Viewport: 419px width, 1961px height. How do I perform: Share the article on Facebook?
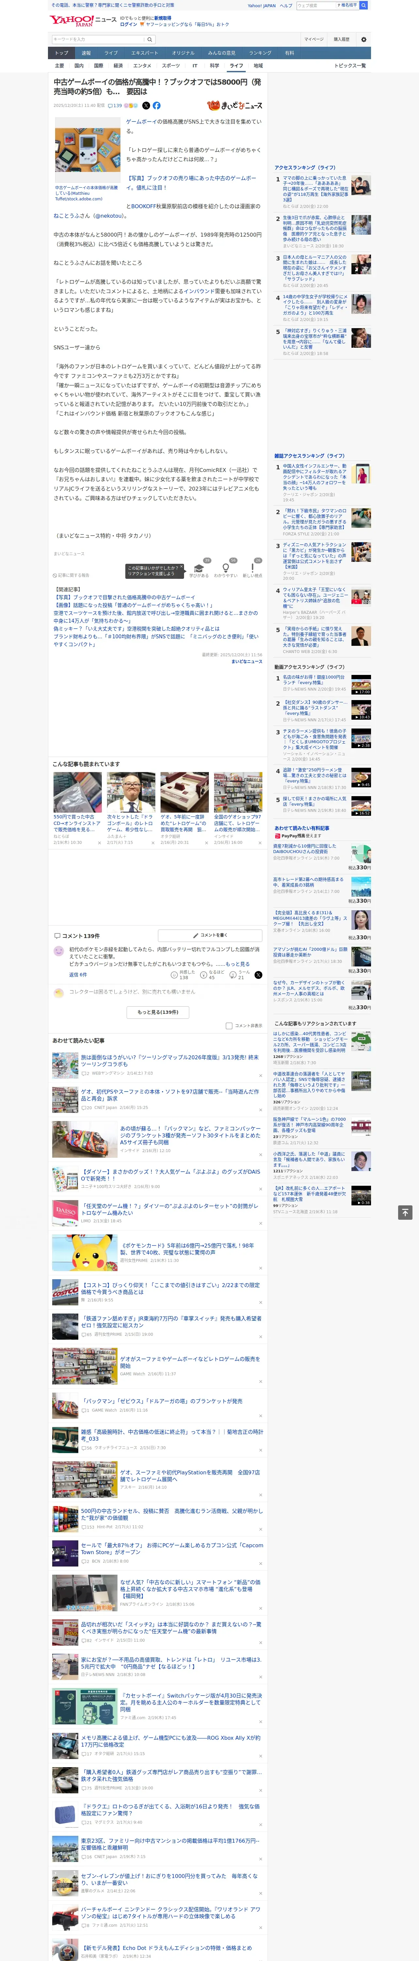(157, 106)
